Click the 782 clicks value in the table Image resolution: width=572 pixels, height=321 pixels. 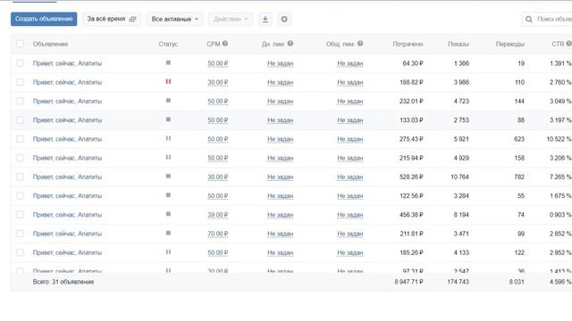click(519, 177)
